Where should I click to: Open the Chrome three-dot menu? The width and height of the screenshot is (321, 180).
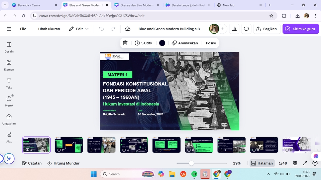tap(315, 16)
